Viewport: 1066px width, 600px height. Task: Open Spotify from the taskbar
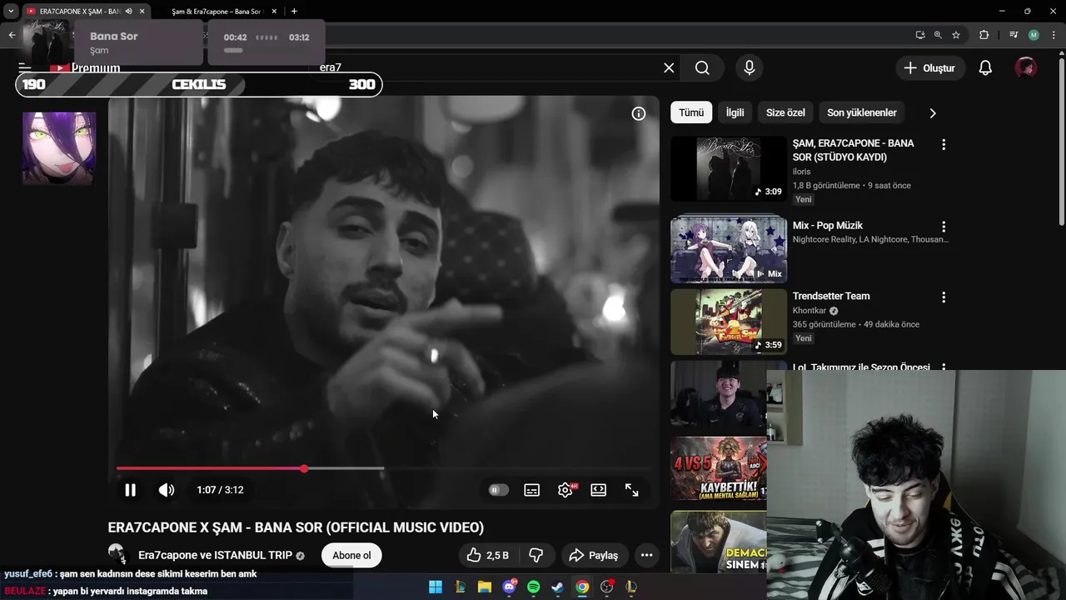(x=534, y=587)
